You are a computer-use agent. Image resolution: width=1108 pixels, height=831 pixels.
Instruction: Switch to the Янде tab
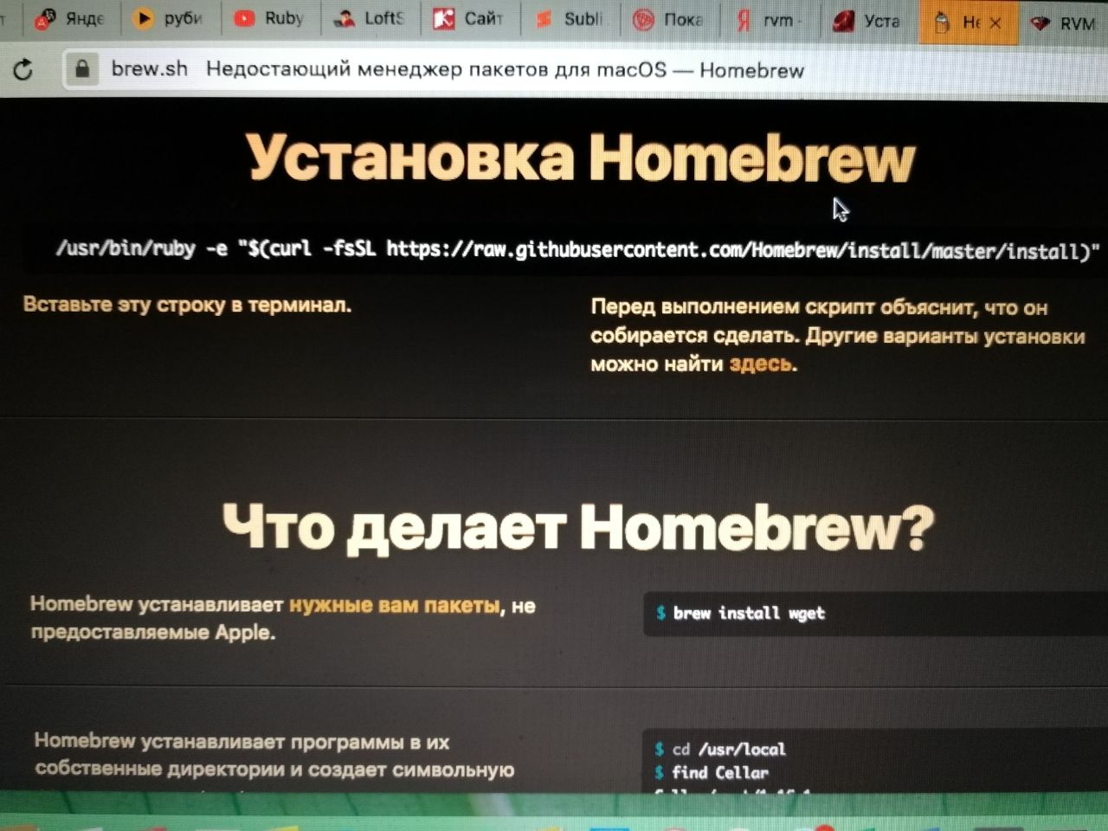click(x=71, y=19)
